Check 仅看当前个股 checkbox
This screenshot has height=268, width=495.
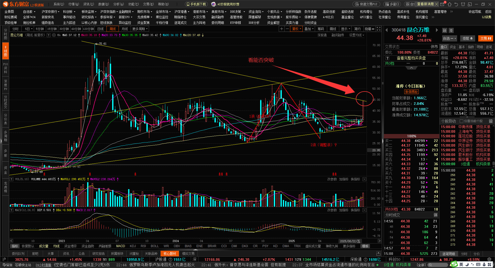coord(461,121)
